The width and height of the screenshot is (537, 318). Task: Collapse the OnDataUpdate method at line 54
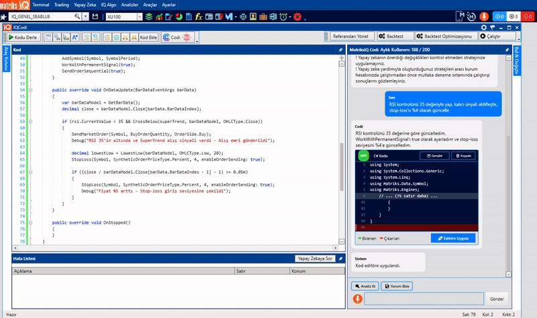point(30,90)
